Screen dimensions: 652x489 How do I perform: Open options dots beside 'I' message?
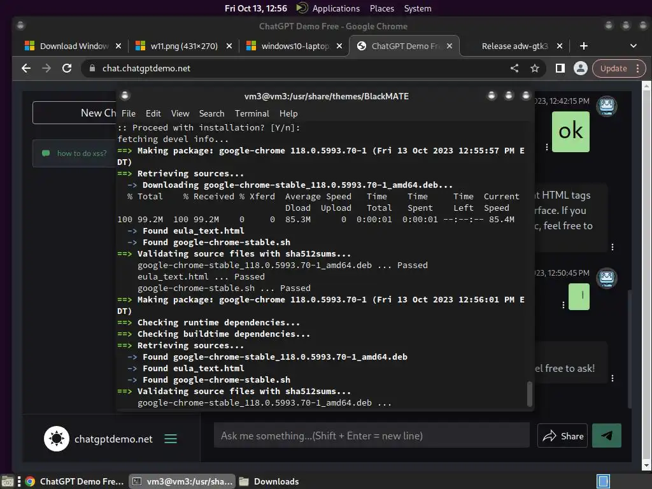coord(563,305)
